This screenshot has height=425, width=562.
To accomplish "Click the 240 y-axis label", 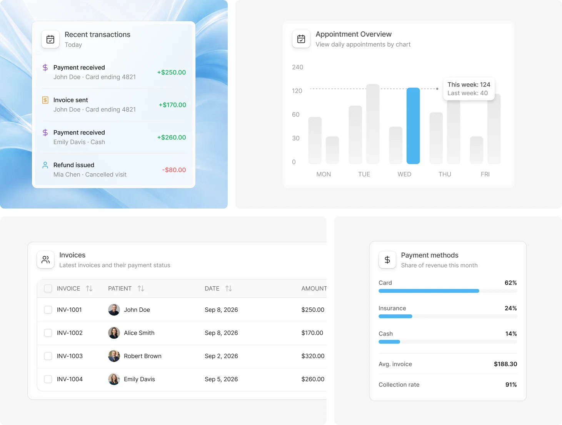I will (298, 67).
